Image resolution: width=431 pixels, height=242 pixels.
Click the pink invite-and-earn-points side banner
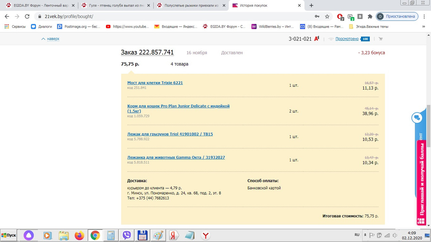[x=422, y=183]
